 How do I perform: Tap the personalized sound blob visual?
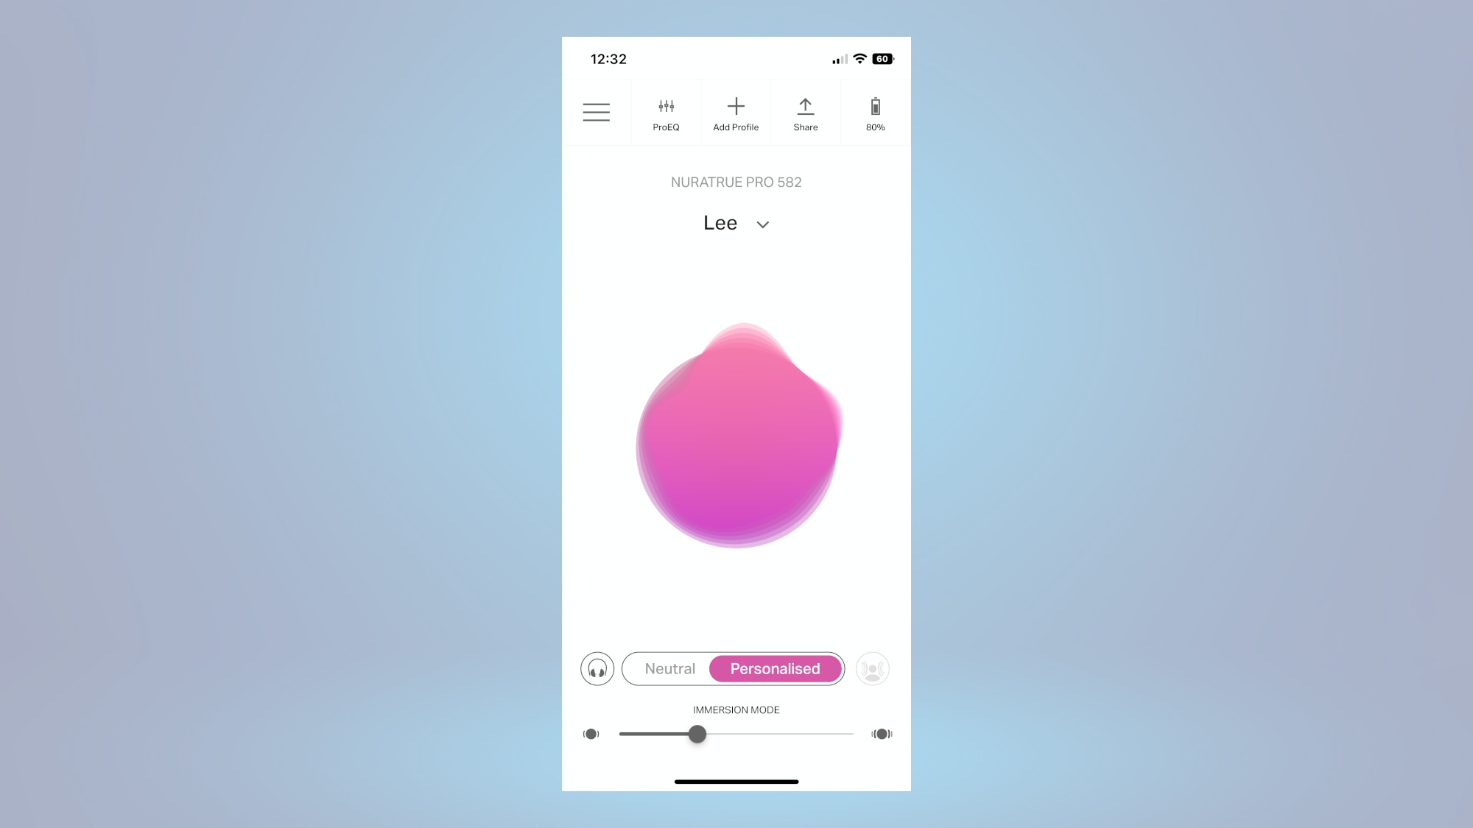pos(736,435)
